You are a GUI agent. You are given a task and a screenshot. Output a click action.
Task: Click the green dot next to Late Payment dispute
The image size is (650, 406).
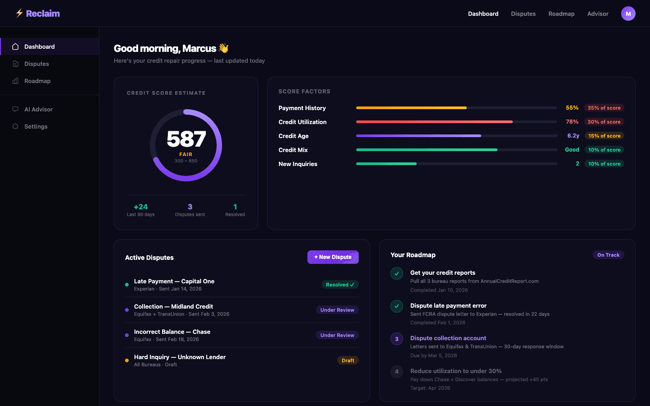point(127,285)
